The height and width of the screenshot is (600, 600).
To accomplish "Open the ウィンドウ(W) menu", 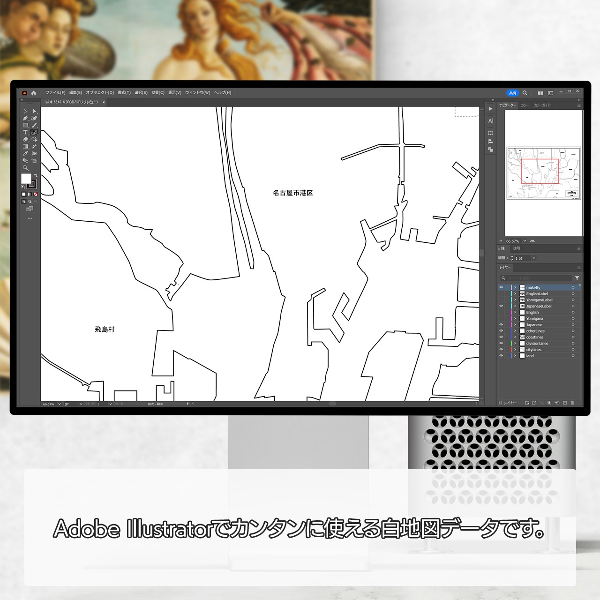I will pyautogui.click(x=198, y=93).
